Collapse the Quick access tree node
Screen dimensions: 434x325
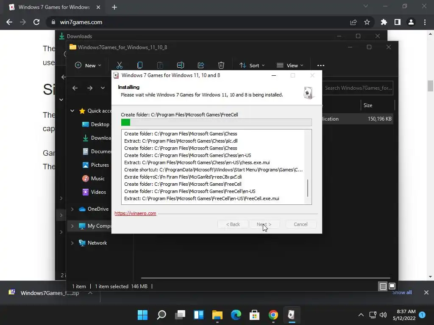[72, 111]
